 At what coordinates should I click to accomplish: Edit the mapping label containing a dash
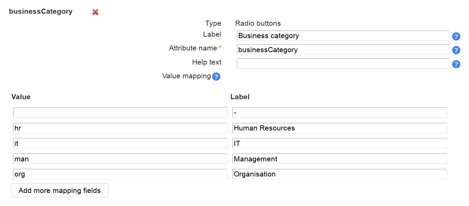(x=340, y=113)
